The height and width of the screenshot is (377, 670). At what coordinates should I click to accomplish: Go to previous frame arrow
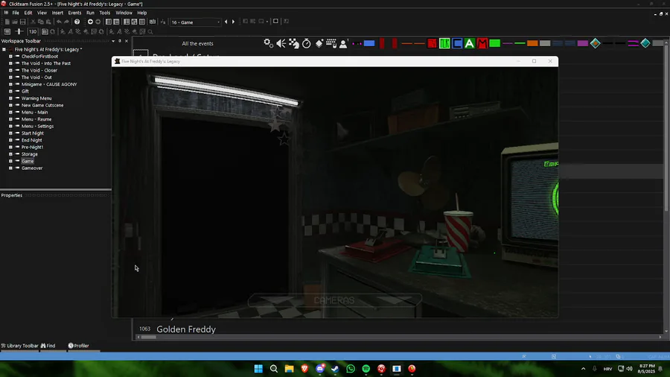(x=226, y=22)
